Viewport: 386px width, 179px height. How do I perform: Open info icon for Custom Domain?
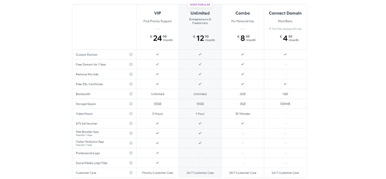pyautogui.click(x=131, y=55)
